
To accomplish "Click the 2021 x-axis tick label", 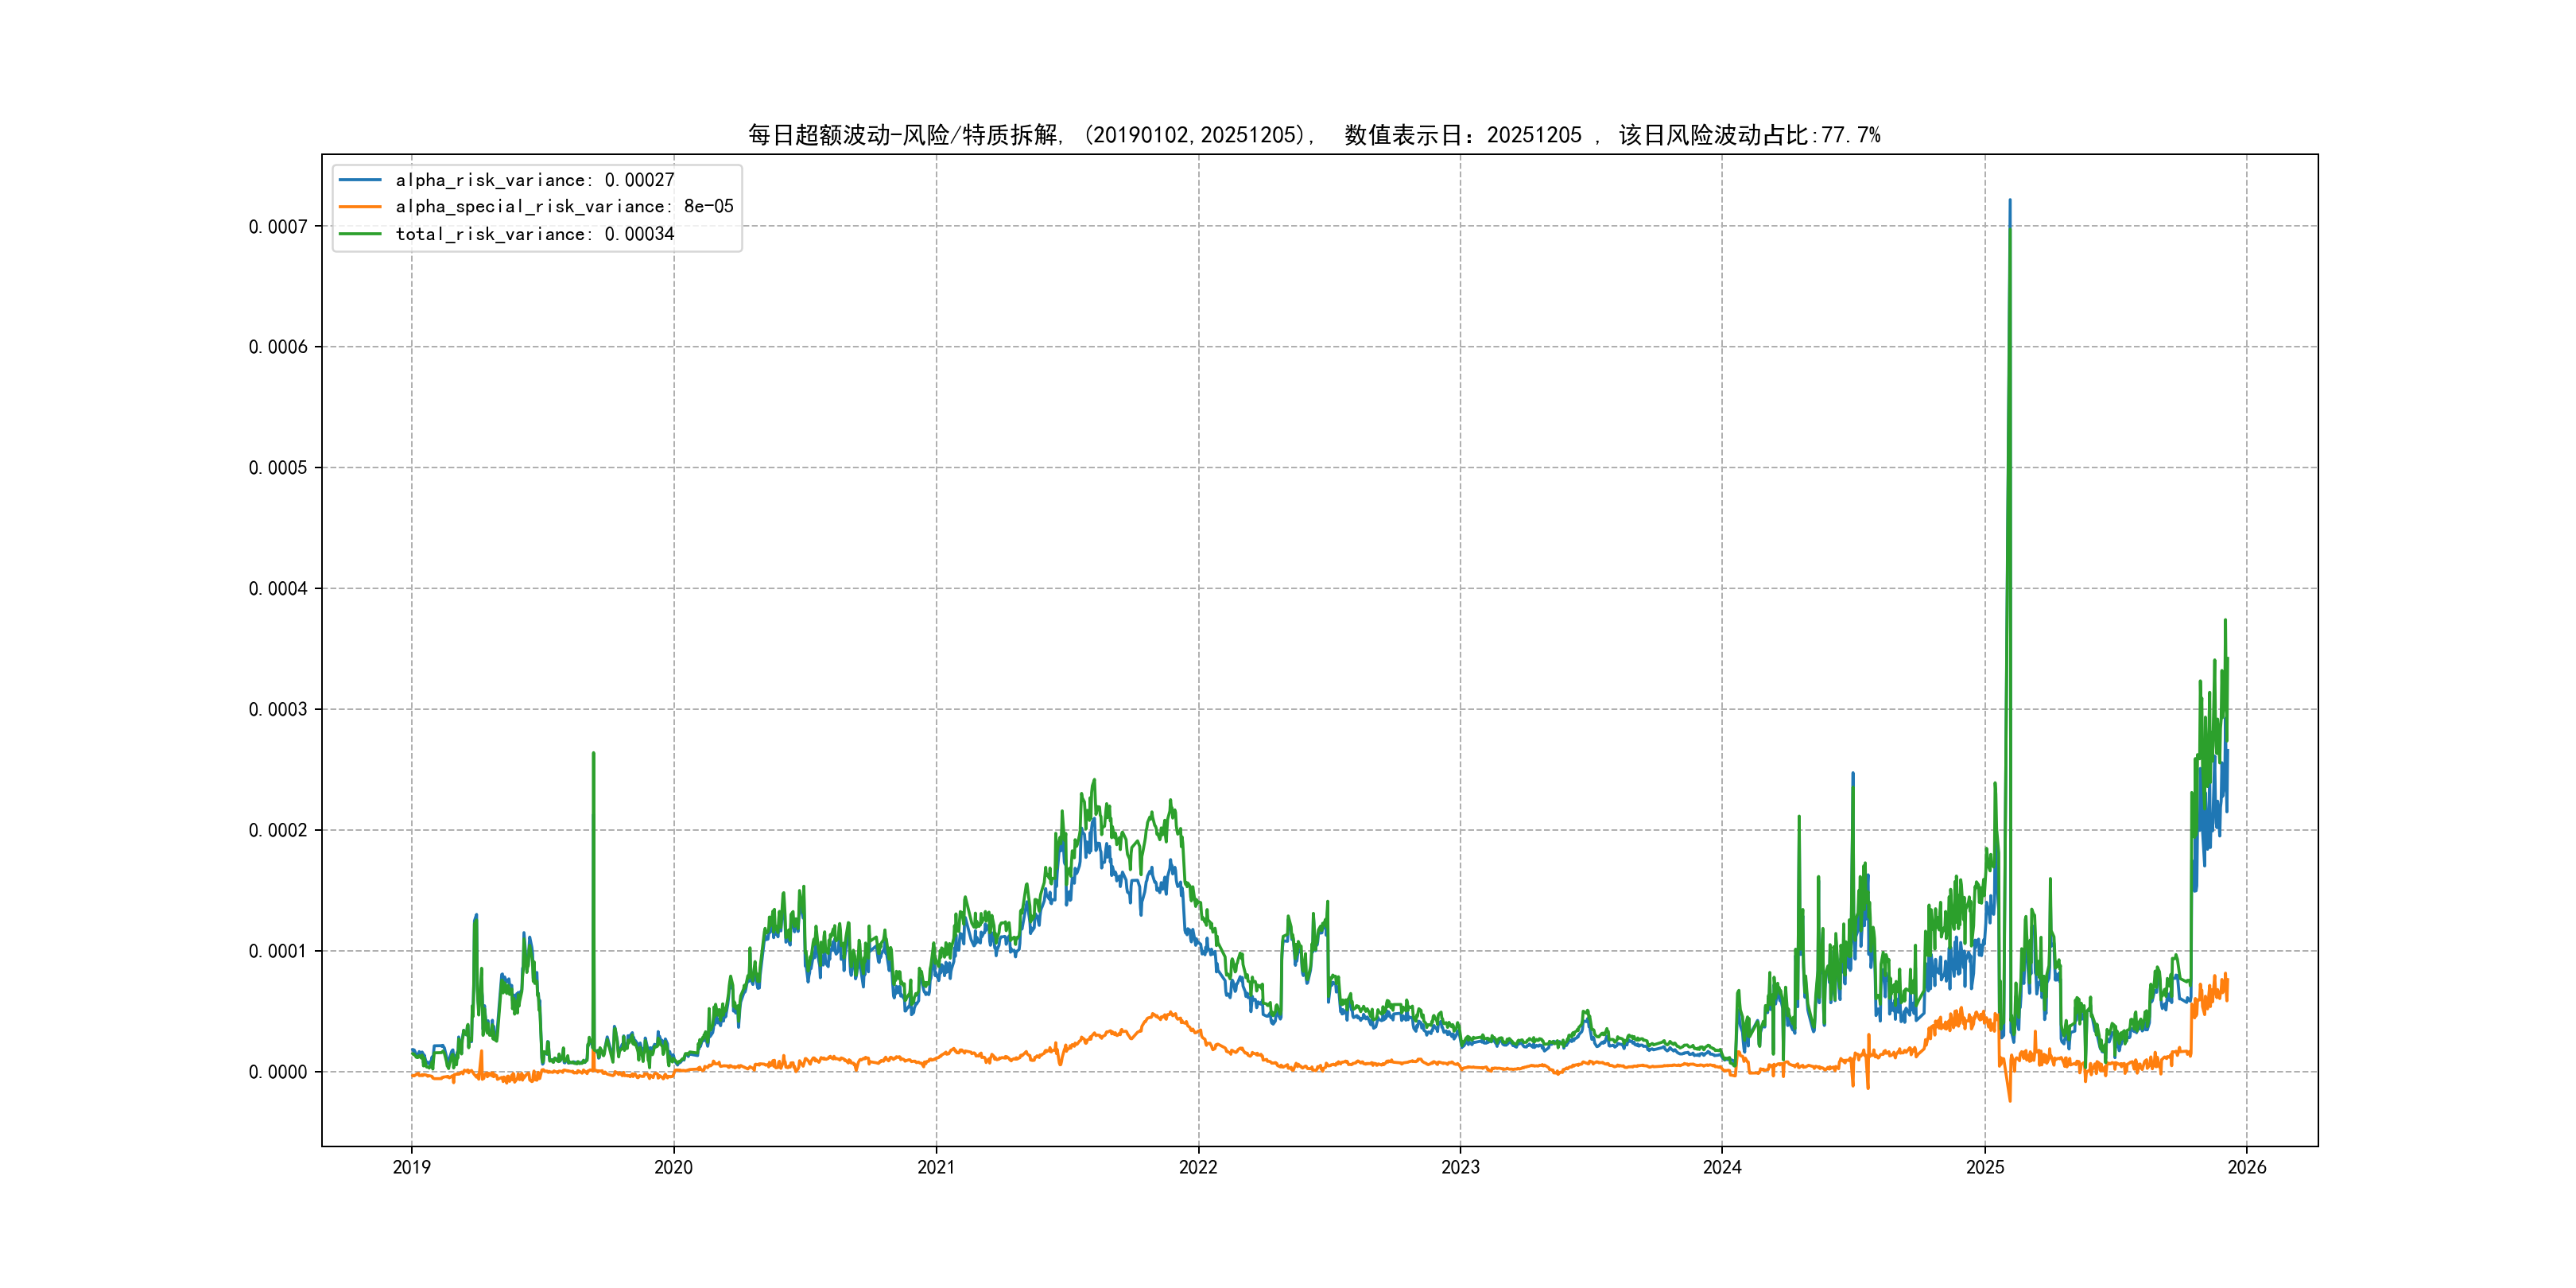I will (936, 1167).
